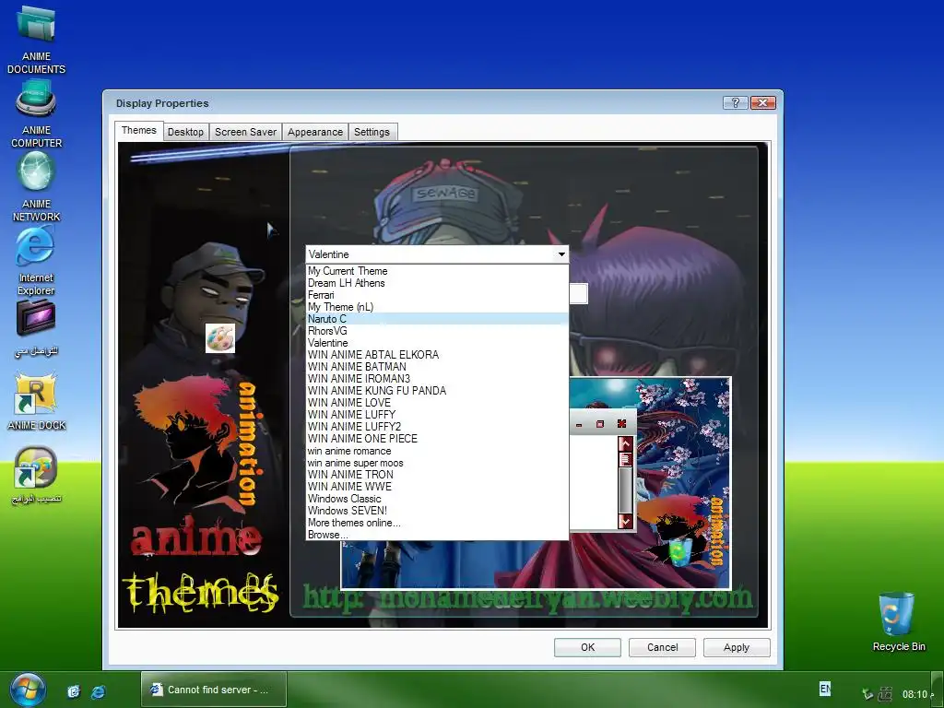Choose the RhorsVG theme
The image size is (944, 708).
tap(437, 331)
